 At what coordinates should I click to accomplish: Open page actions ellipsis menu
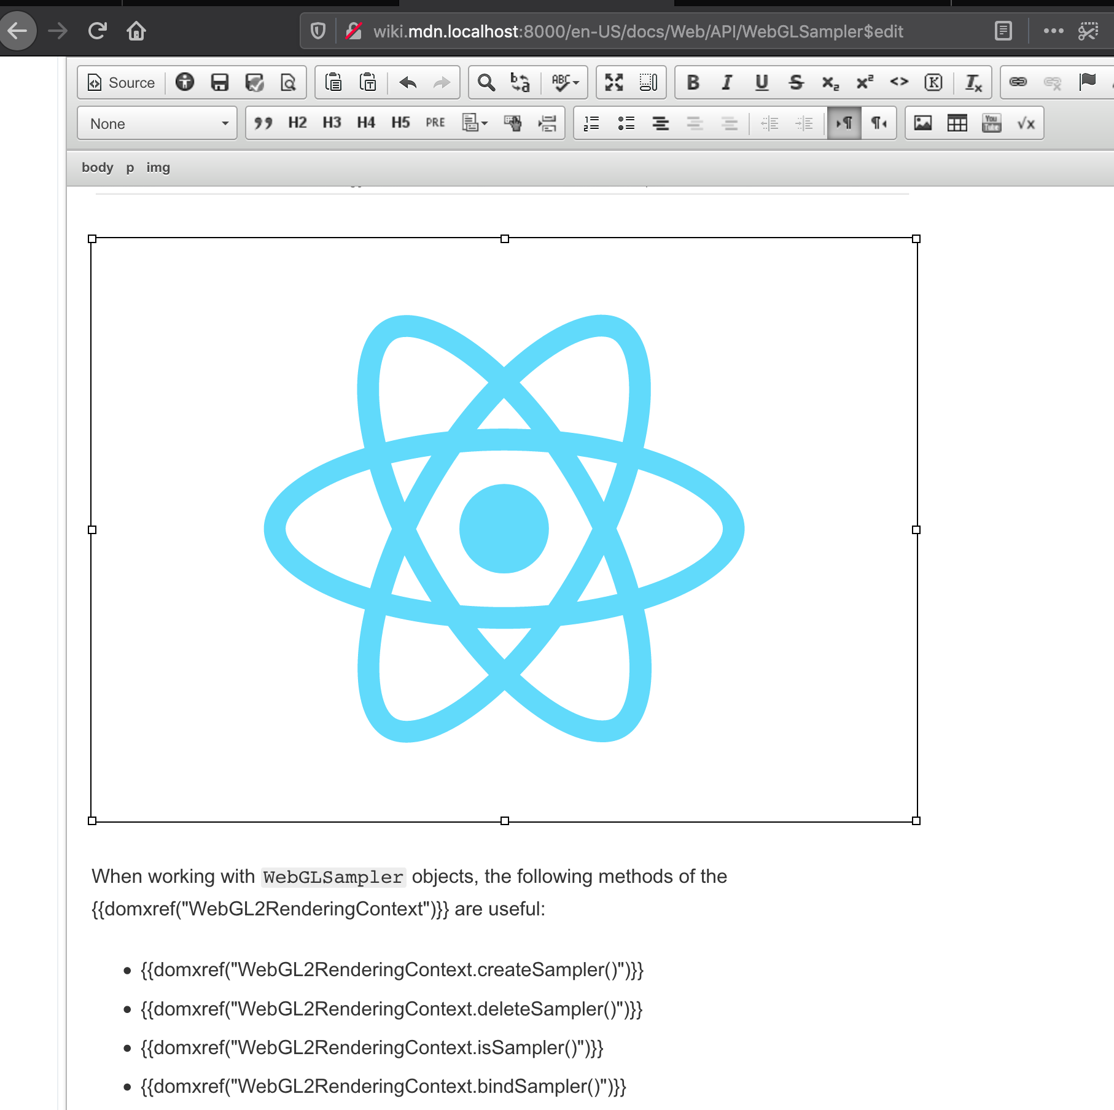pos(1053,31)
